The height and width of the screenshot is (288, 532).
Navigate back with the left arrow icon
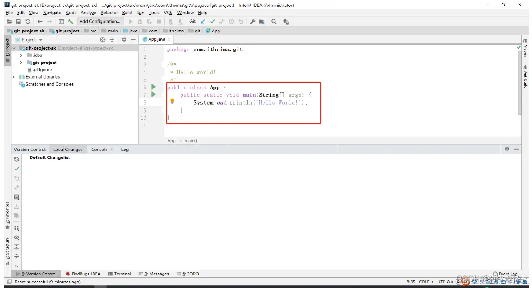[x=40, y=21]
